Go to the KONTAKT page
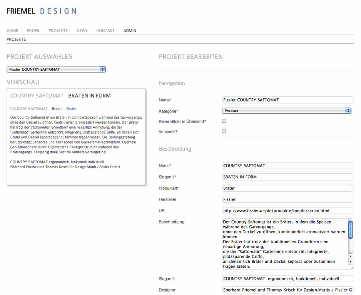361x295 pixels. click(x=105, y=31)
